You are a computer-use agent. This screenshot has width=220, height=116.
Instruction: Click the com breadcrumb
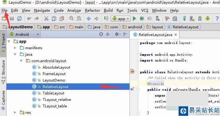click(x=112, y=27)
